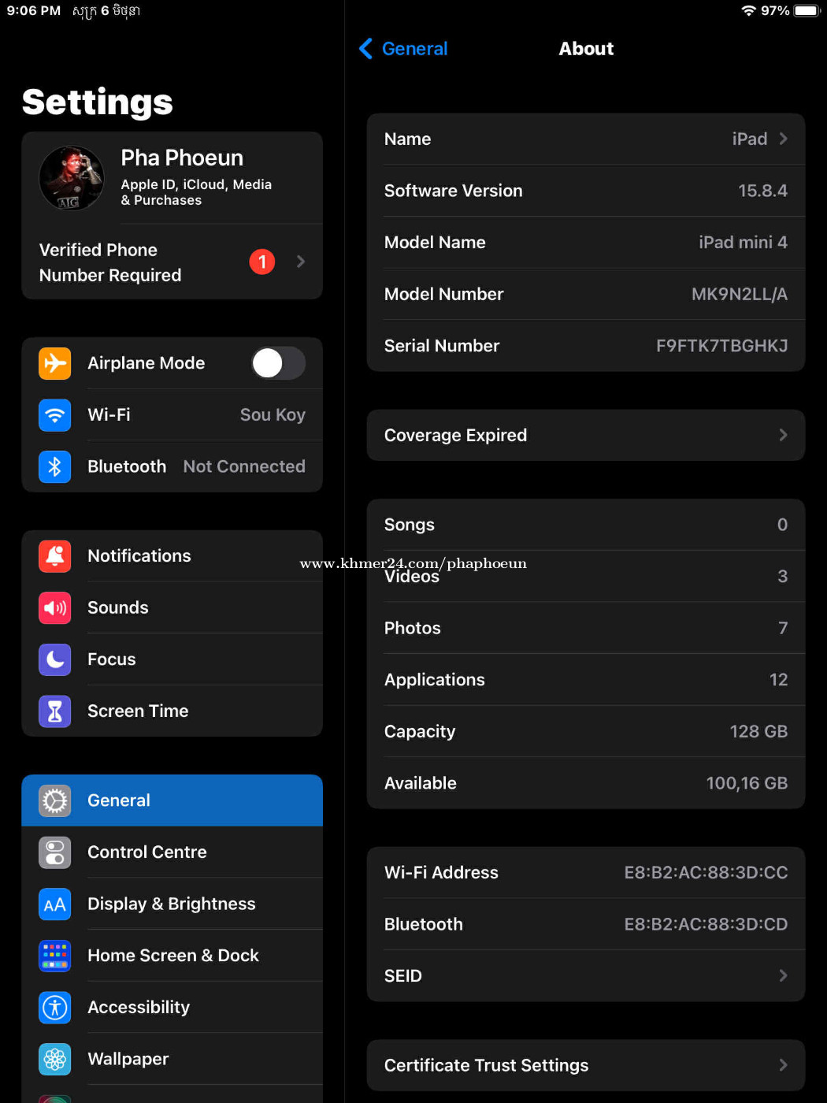Open Bluetooth settings in sidebar
Viewport: 827px width, 1103px height.
point(172,466)
